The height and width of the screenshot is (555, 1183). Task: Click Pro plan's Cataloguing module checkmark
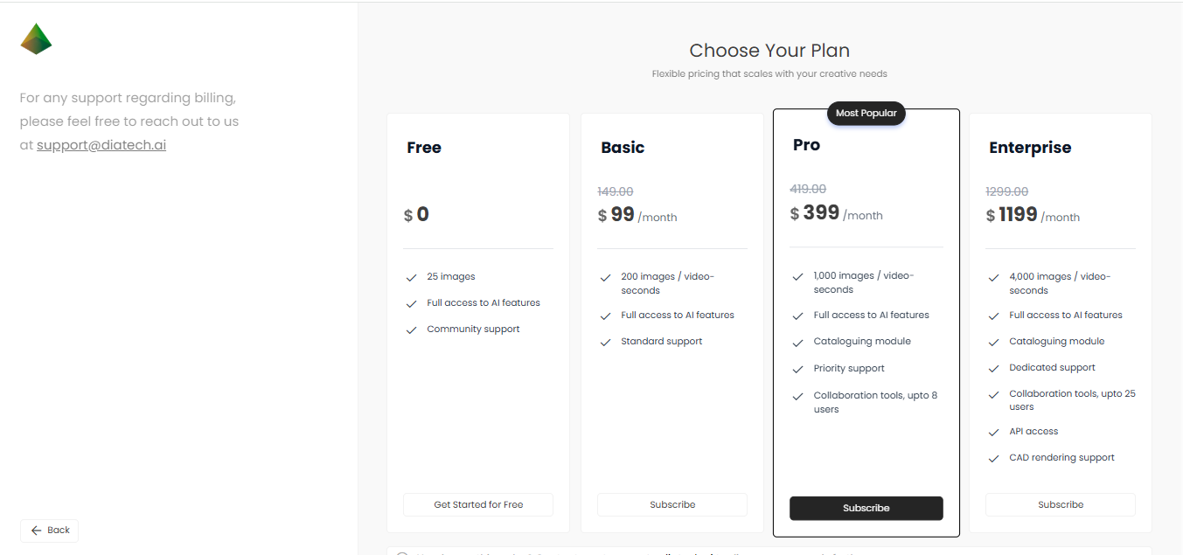(797, 342)
